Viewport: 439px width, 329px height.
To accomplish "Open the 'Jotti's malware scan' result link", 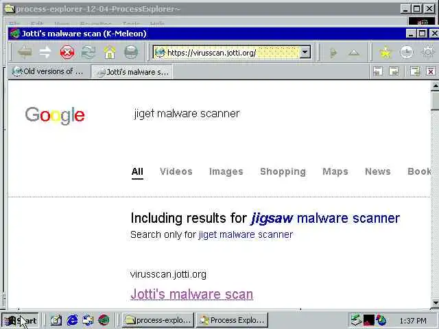I will click(192, 294).
